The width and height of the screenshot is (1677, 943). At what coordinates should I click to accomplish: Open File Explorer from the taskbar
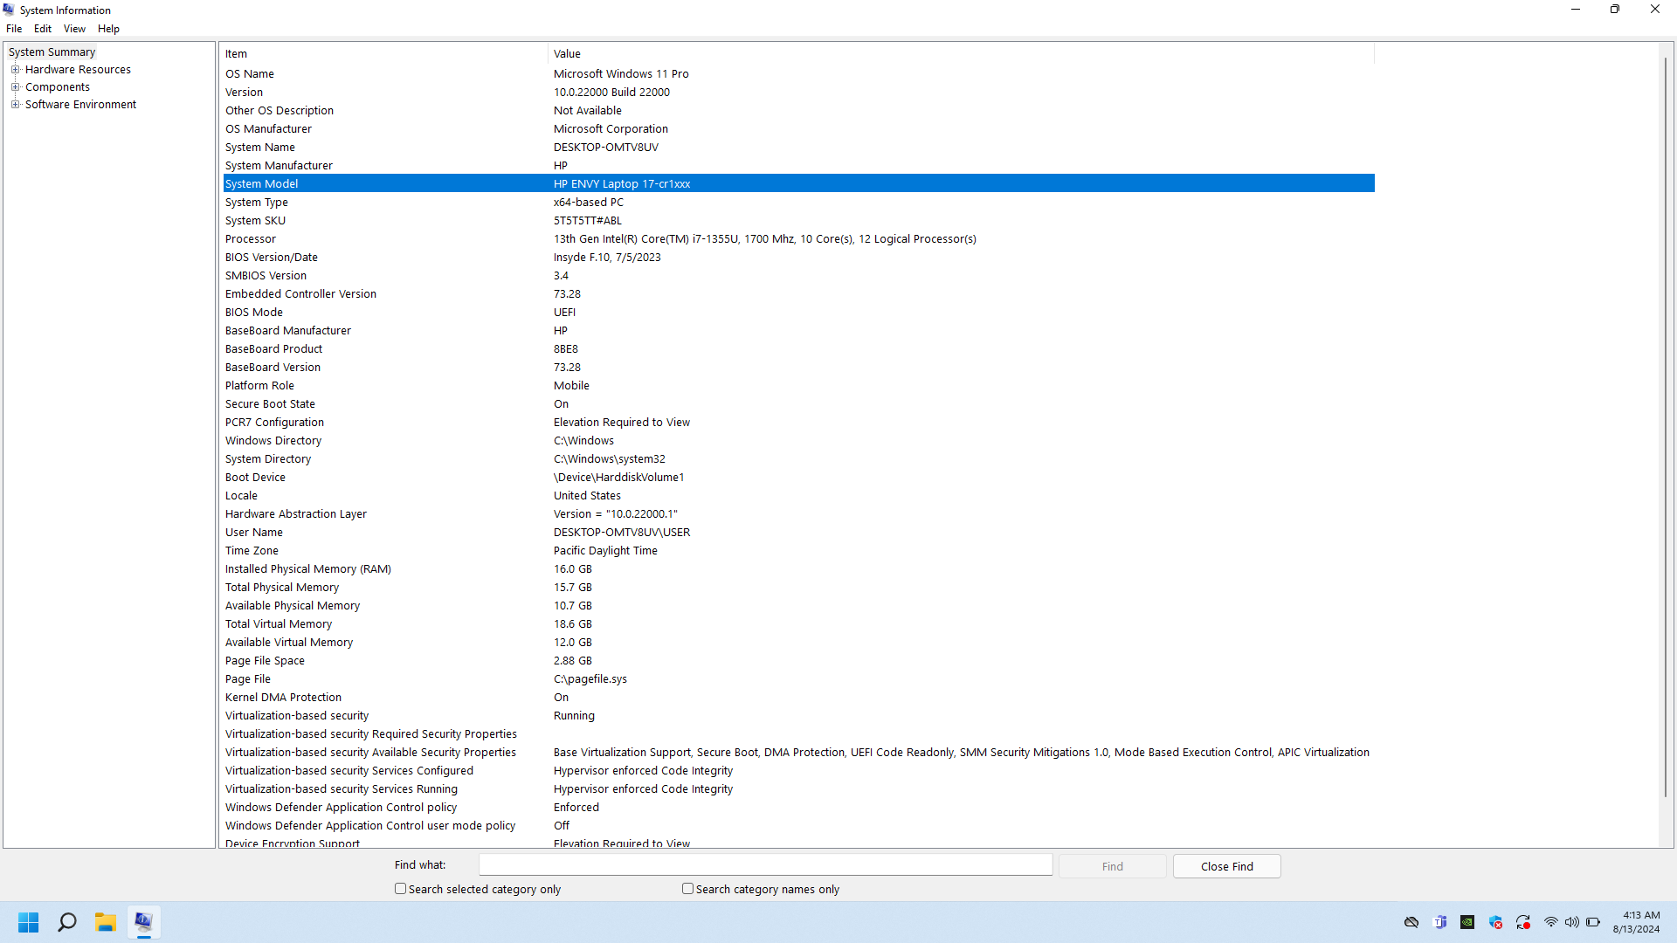[106, 922]
